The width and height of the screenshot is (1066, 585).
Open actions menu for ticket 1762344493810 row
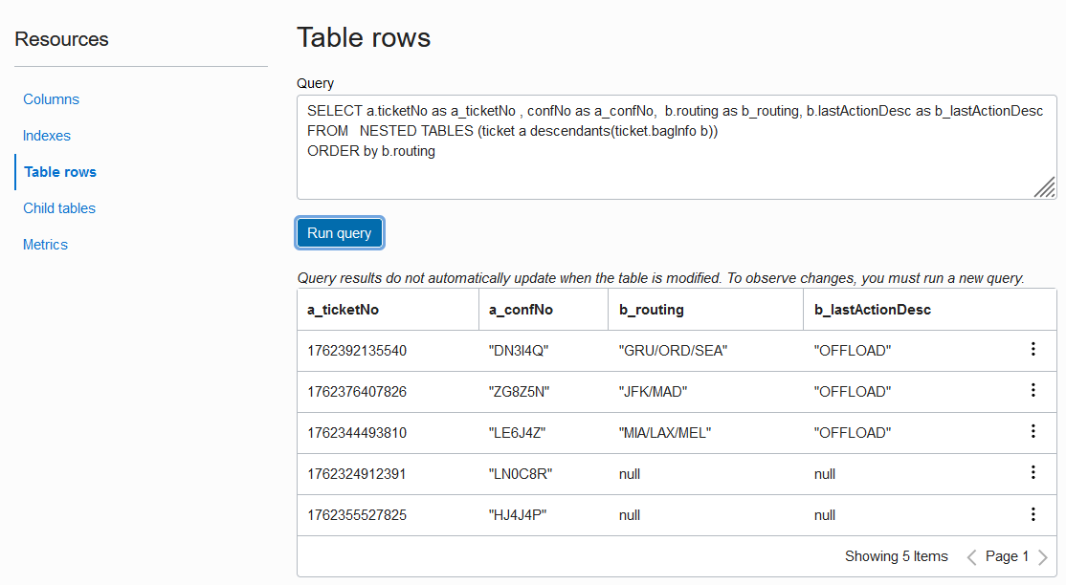(1033, 432)
